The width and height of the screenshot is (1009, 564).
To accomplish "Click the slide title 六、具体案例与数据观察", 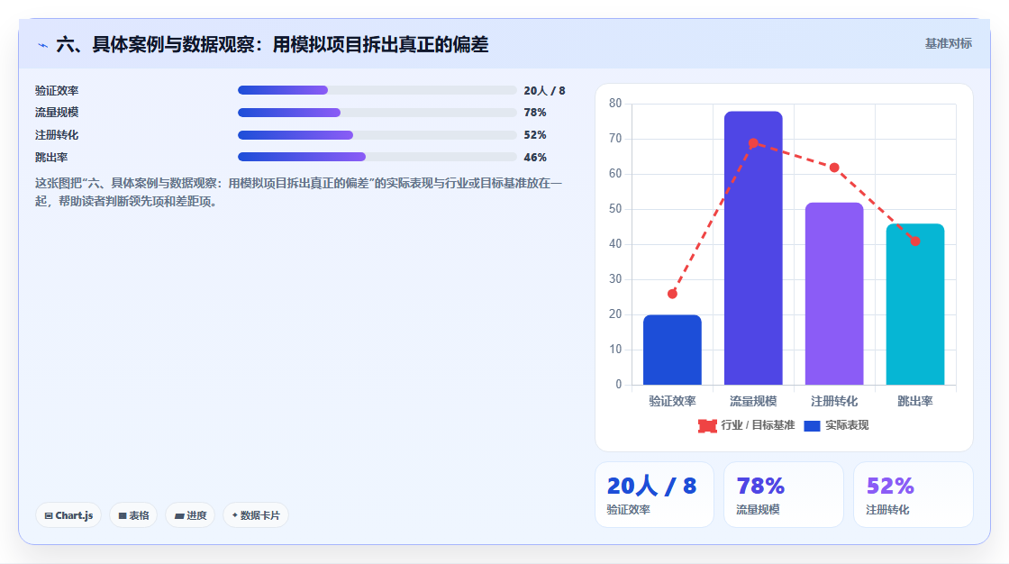I will click(x=272, y=44).
